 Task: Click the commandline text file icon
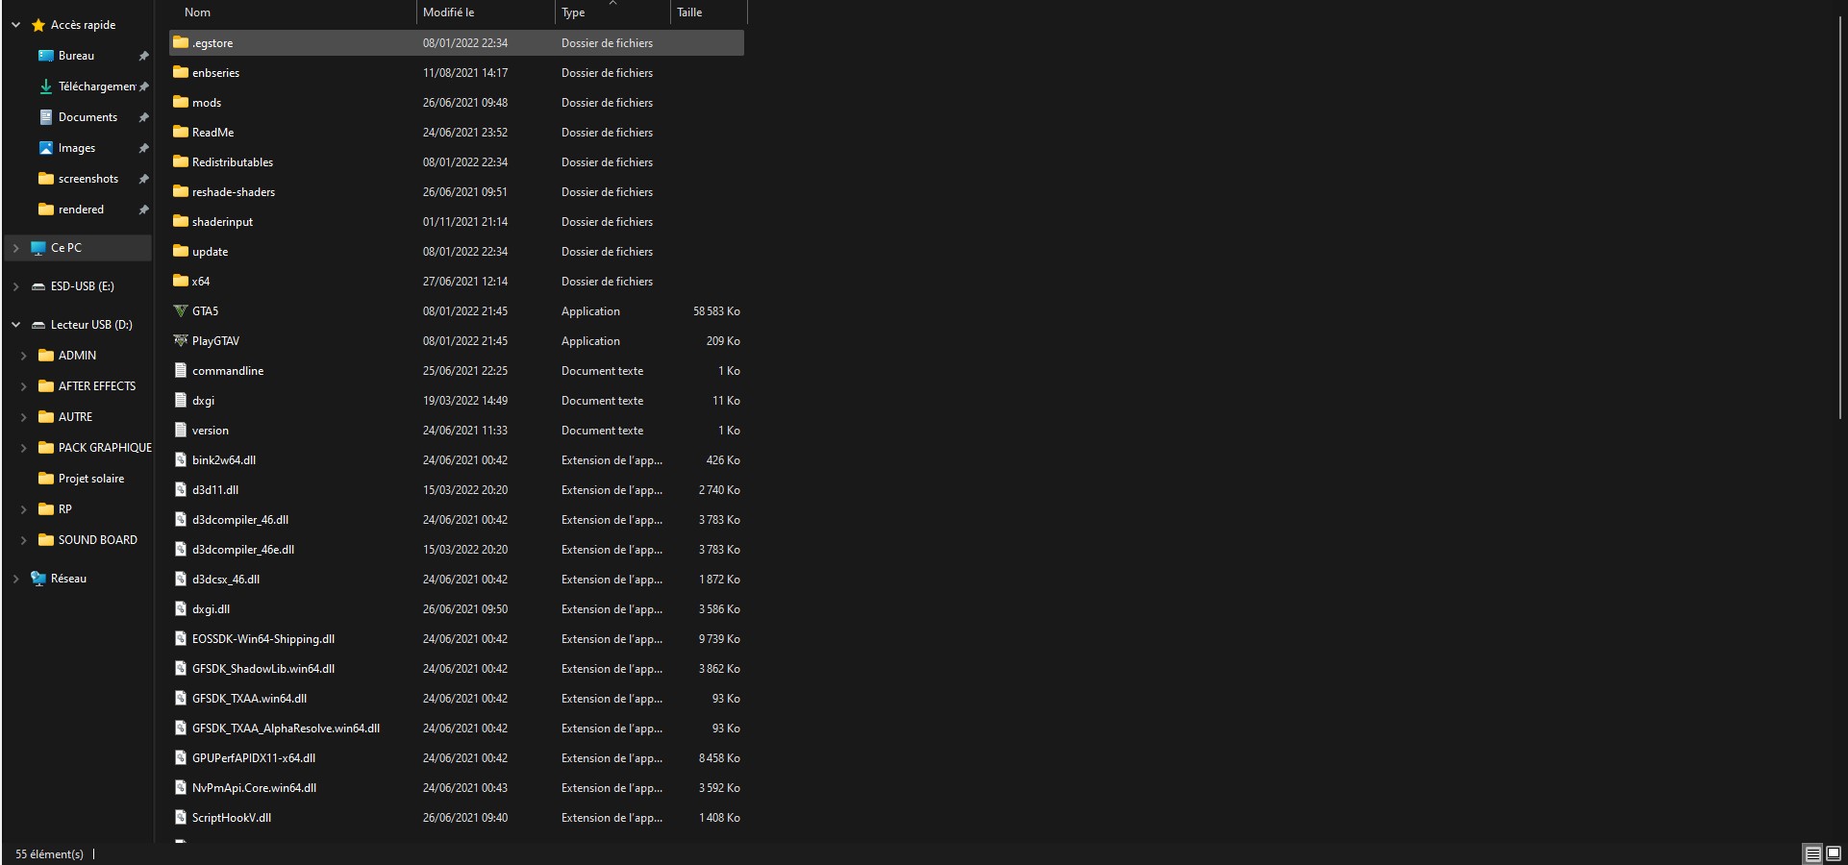coord(180,371)
